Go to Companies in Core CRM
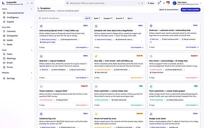The height and width of the screenshot is (128, 204). (12, 36)
